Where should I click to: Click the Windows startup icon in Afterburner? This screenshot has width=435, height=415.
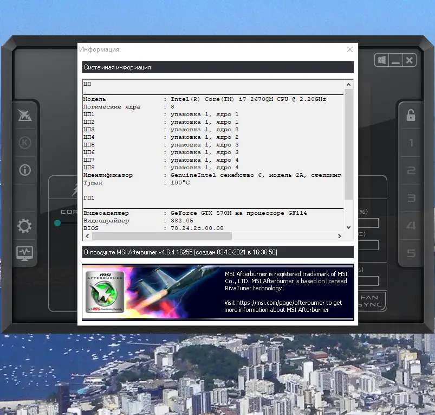(382, 60)
